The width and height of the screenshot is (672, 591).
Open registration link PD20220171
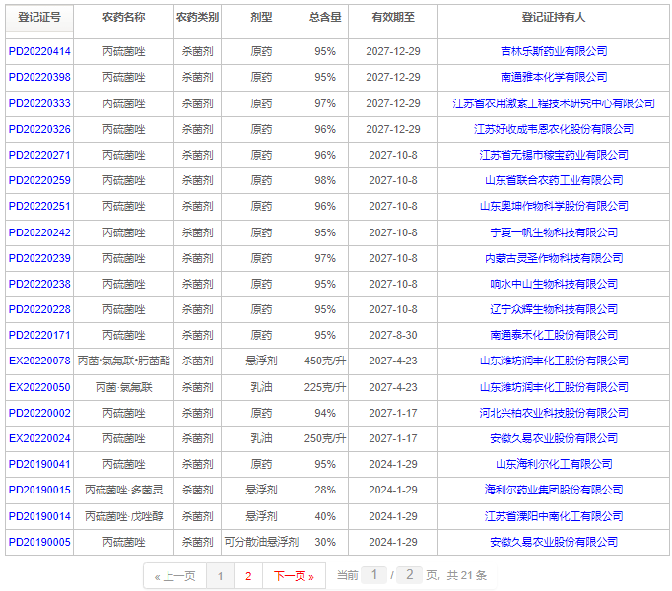point(39,335)
